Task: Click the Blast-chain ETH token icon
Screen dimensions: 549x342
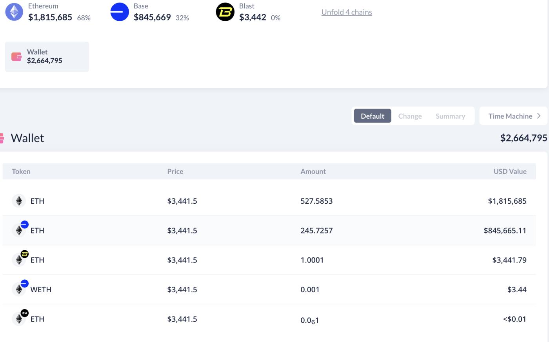Action: pos(19,260)
